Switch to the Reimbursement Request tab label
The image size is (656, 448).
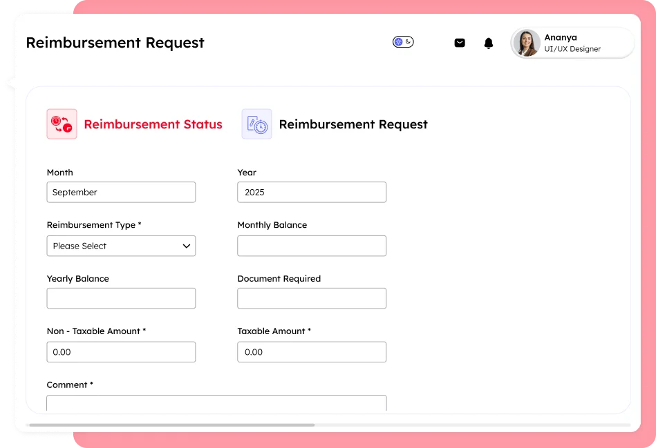tap(353, 125)
